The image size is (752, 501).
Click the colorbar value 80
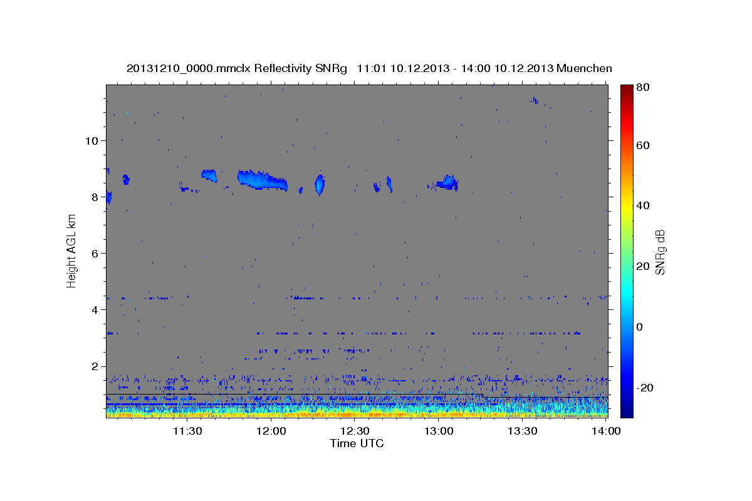pos(644,88)
